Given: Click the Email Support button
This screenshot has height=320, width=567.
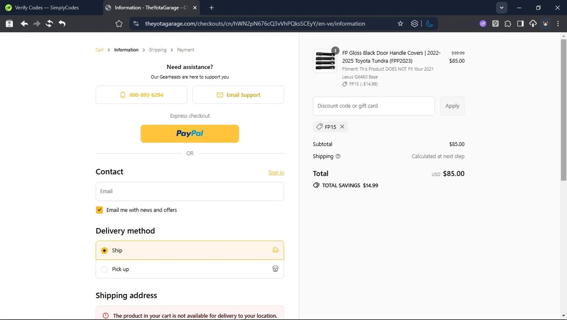Looking at the screenshot, I should (238, 95).
